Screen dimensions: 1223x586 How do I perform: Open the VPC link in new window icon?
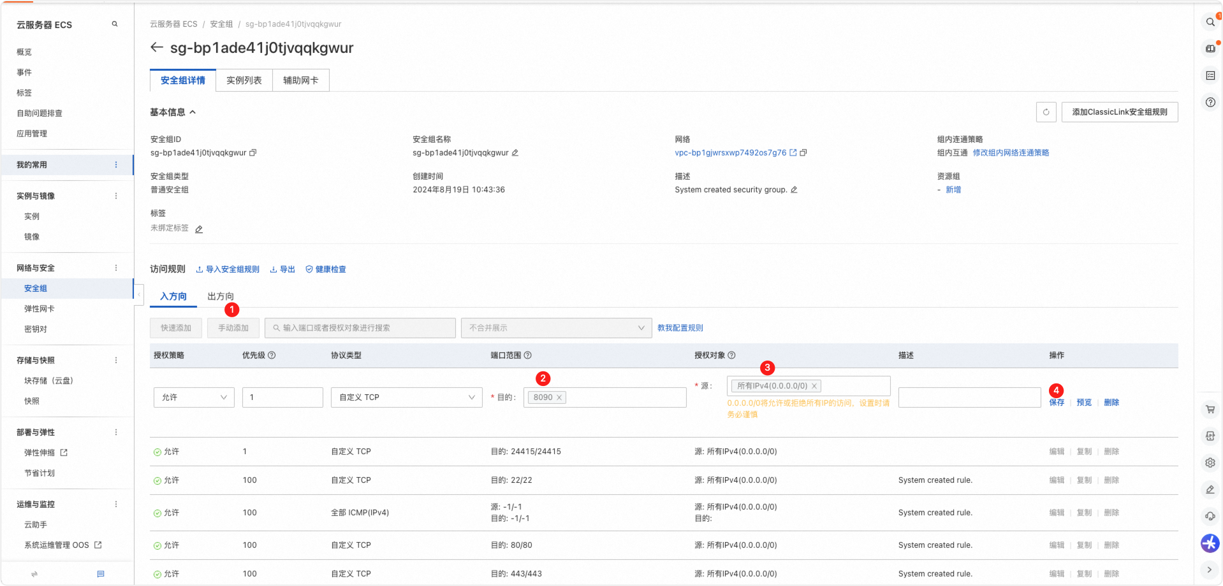point(793,153)
